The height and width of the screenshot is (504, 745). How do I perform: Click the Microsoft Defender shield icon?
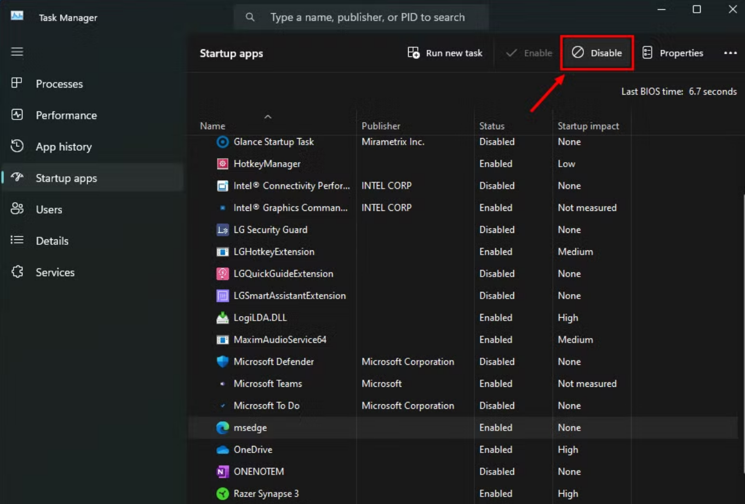[222, 362]
